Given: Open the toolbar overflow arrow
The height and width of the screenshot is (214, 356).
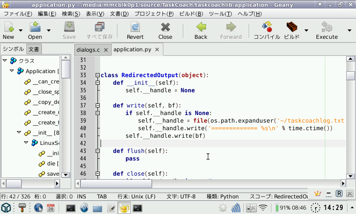Looking at the screenshot, I should coord(349,30).
